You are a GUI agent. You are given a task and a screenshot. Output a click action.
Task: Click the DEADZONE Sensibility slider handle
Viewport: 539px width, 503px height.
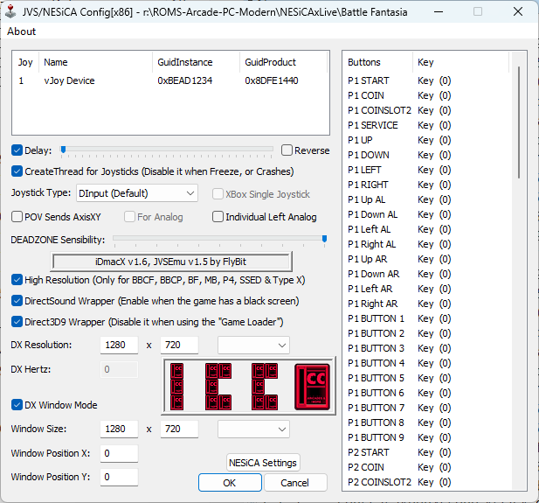[324, 239]
